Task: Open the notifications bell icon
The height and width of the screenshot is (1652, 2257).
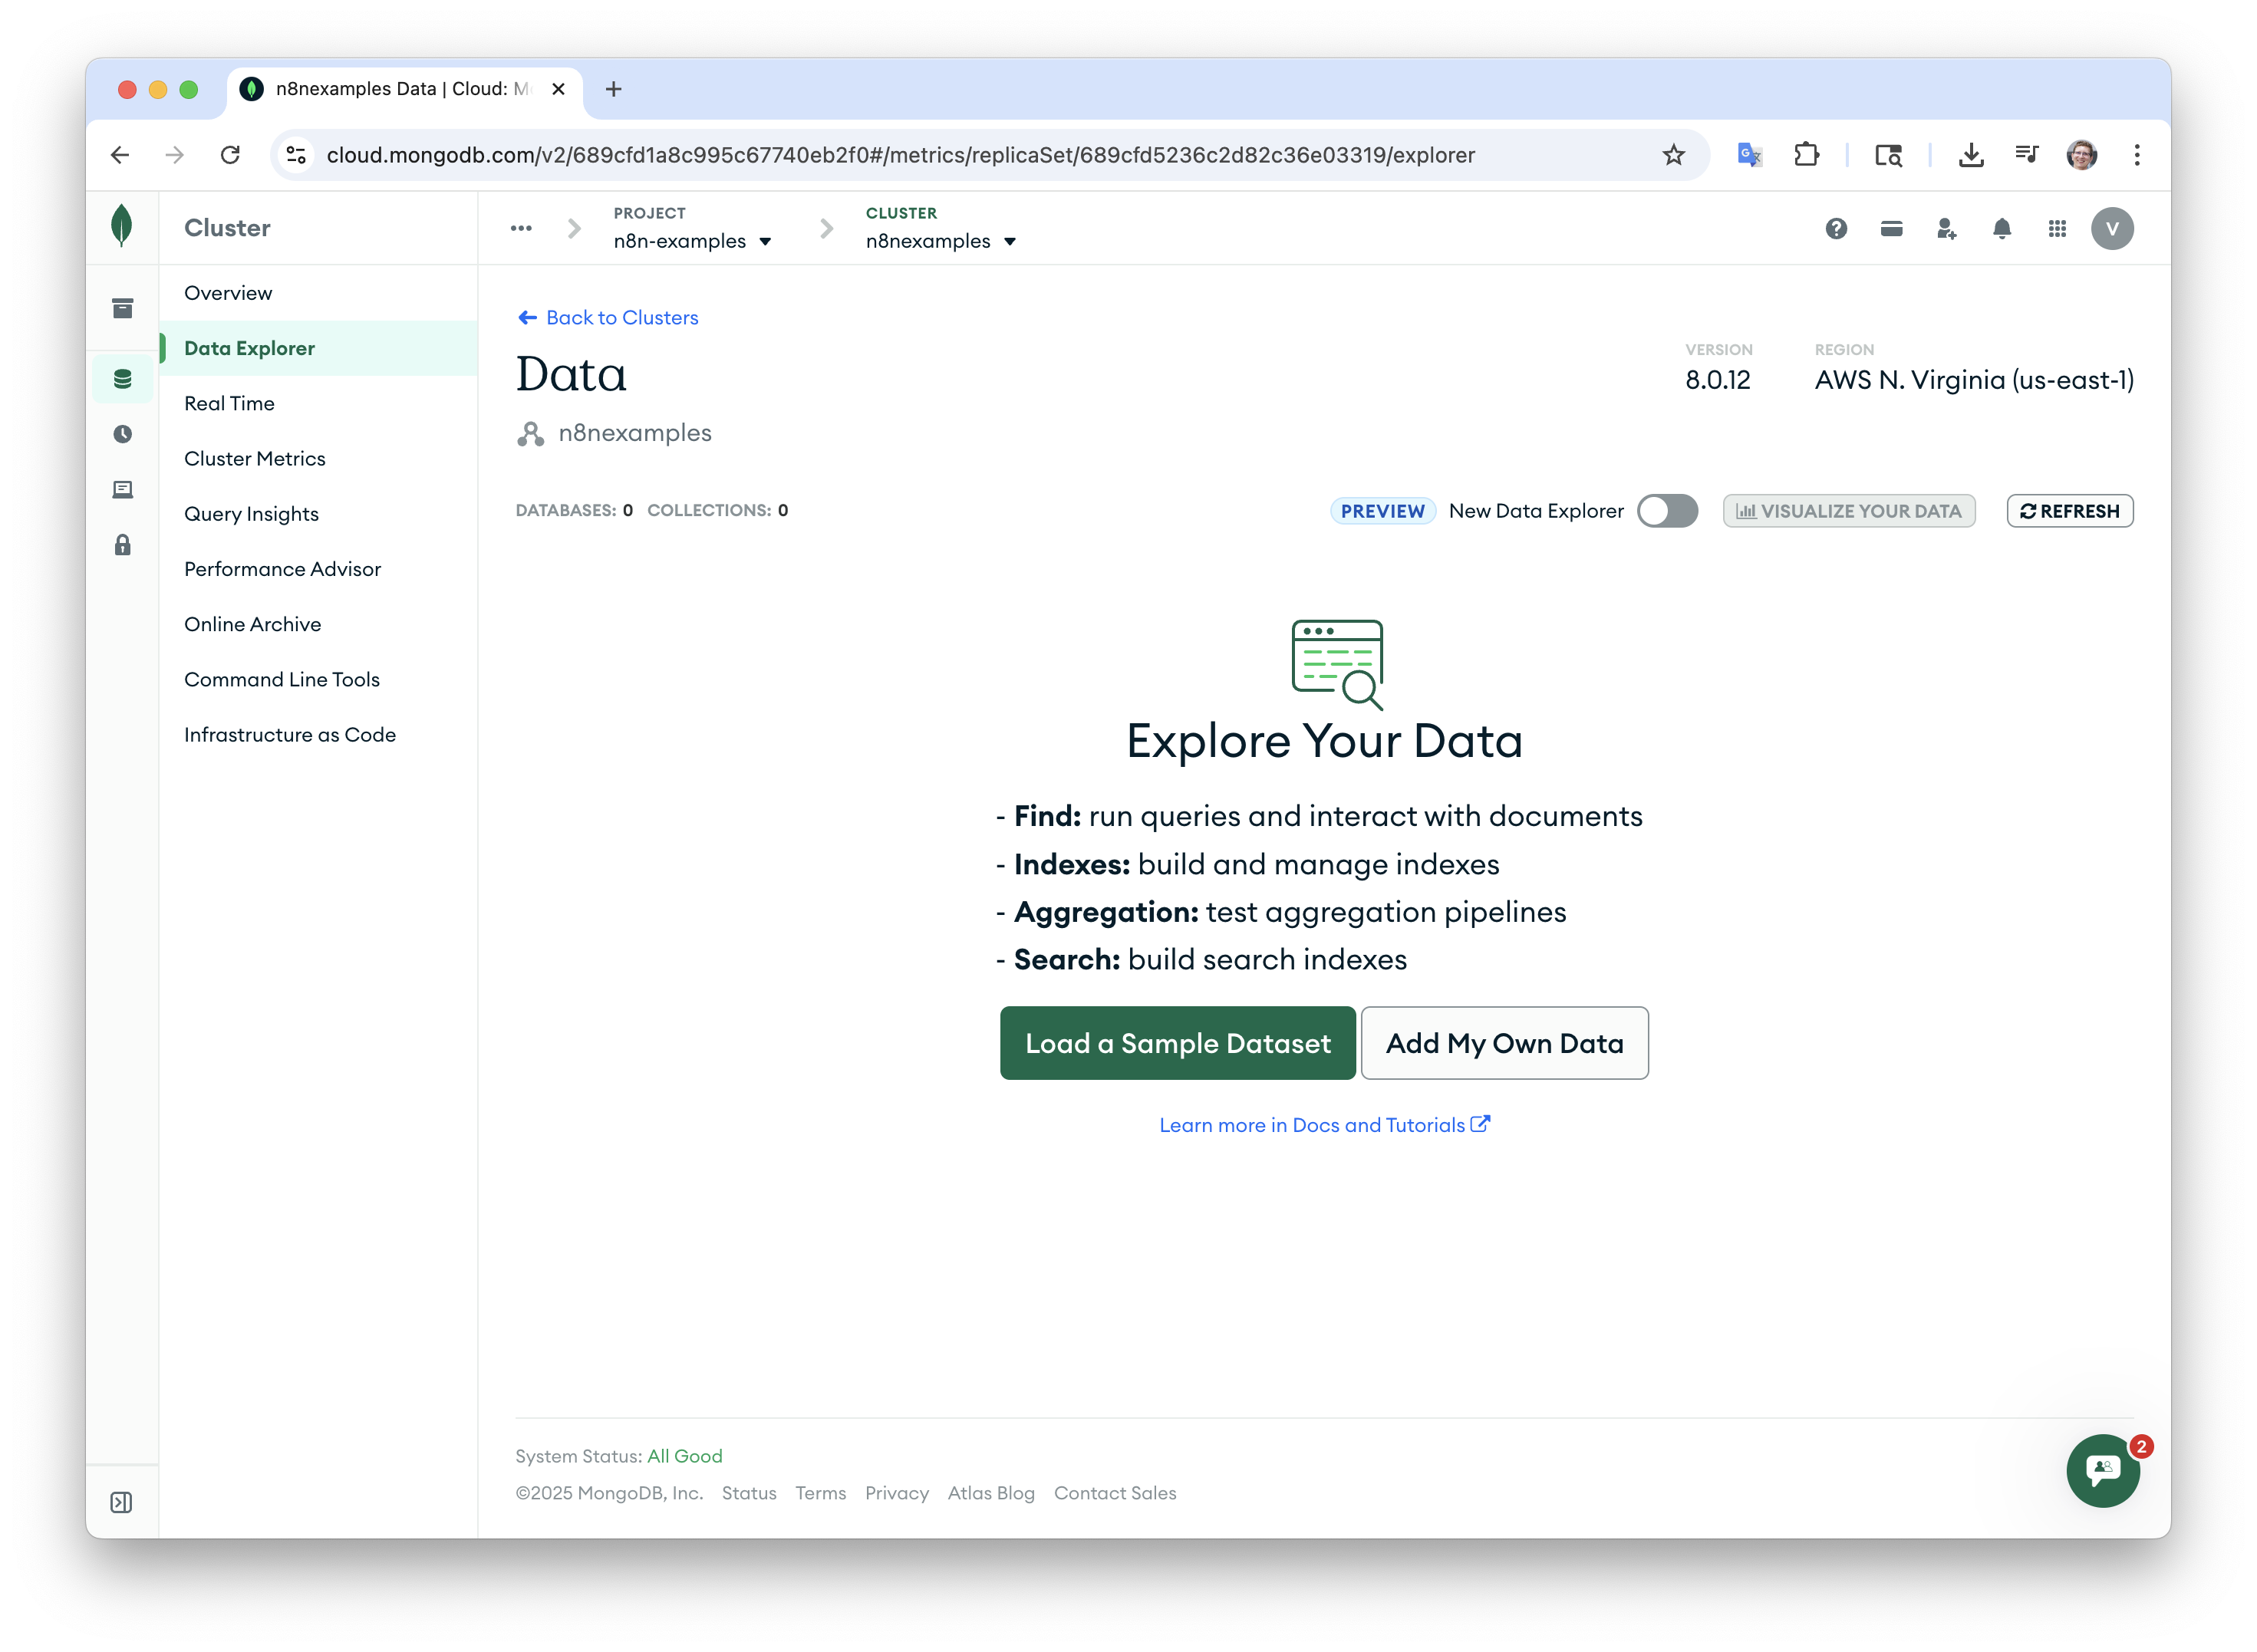Action: click(x=2002, y=229)
